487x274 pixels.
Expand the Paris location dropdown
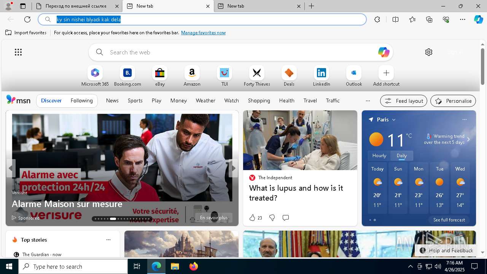[394, 119]
